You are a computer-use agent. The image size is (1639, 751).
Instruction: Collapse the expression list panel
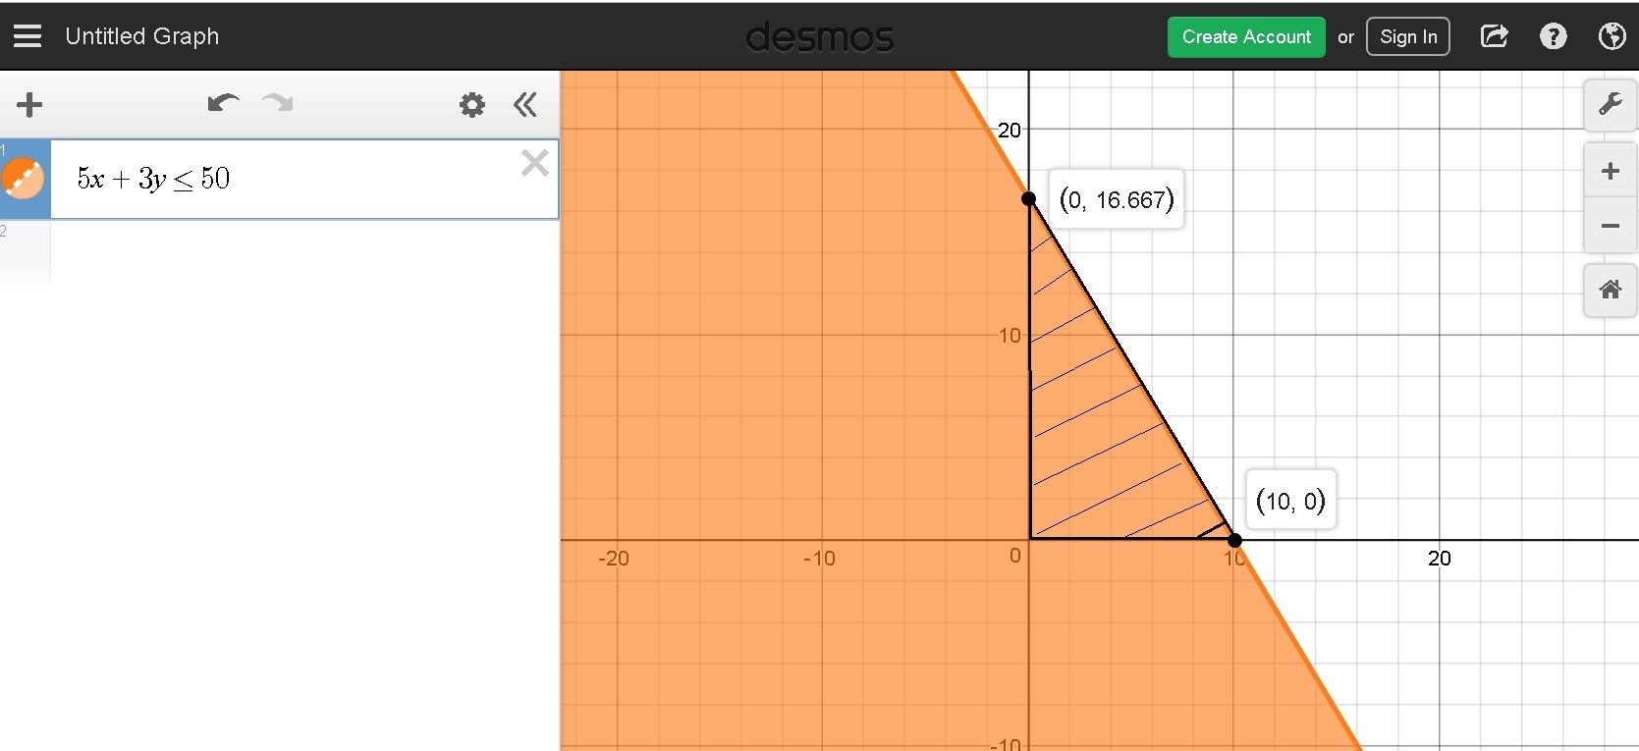[525, 104]
